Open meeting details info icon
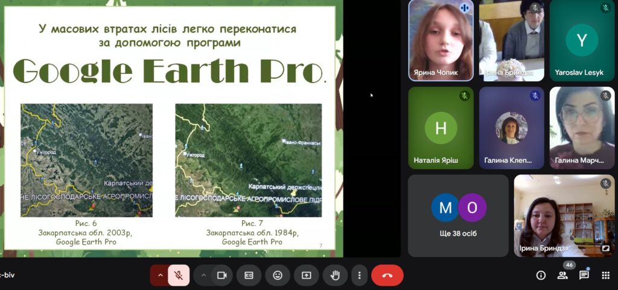The height and width of the screenshot is (290, 618). coord(541,275)
